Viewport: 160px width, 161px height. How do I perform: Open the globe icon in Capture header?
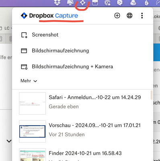129,16
